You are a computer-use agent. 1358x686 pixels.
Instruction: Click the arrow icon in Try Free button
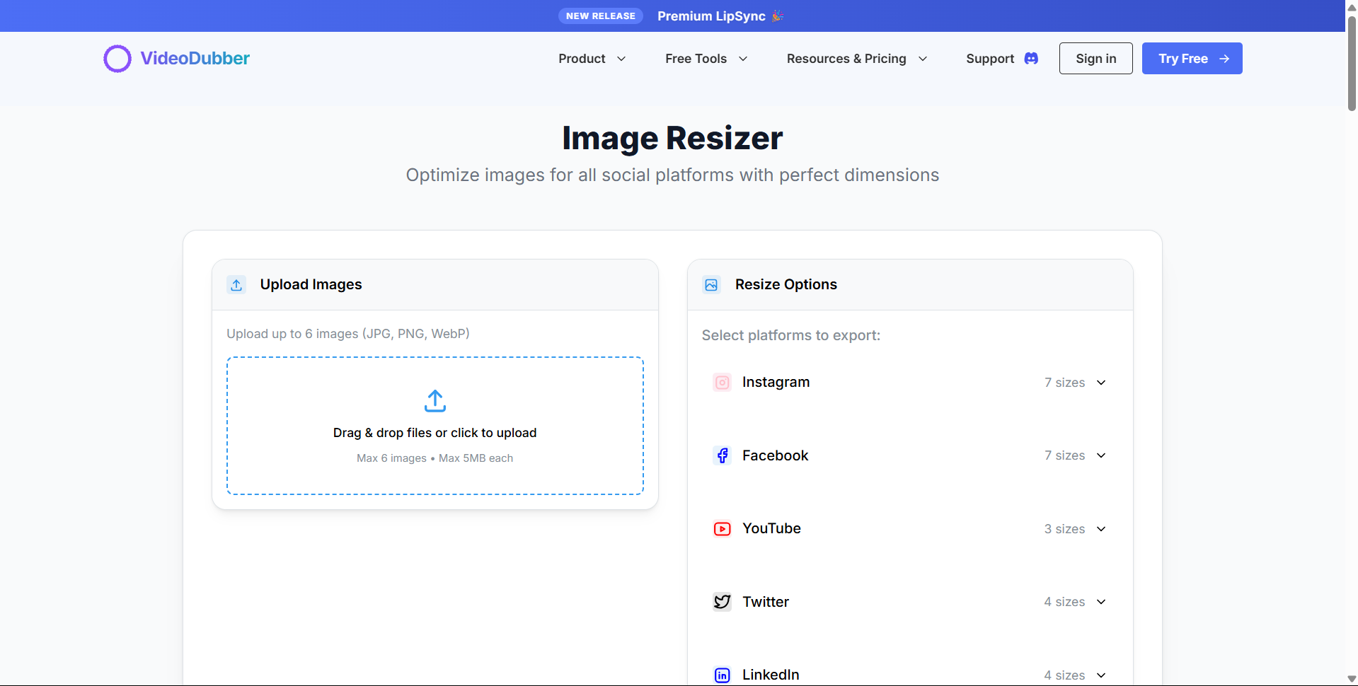(1224, 59)
